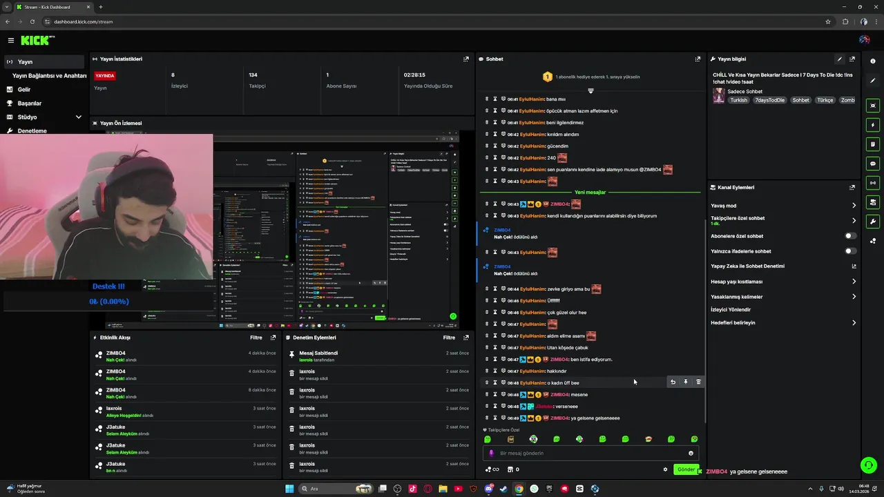Click in the Bir mesaj gönderin field
Image resolution: width=884 pixels, height=497 pixels.
click(x=590, y=454)
